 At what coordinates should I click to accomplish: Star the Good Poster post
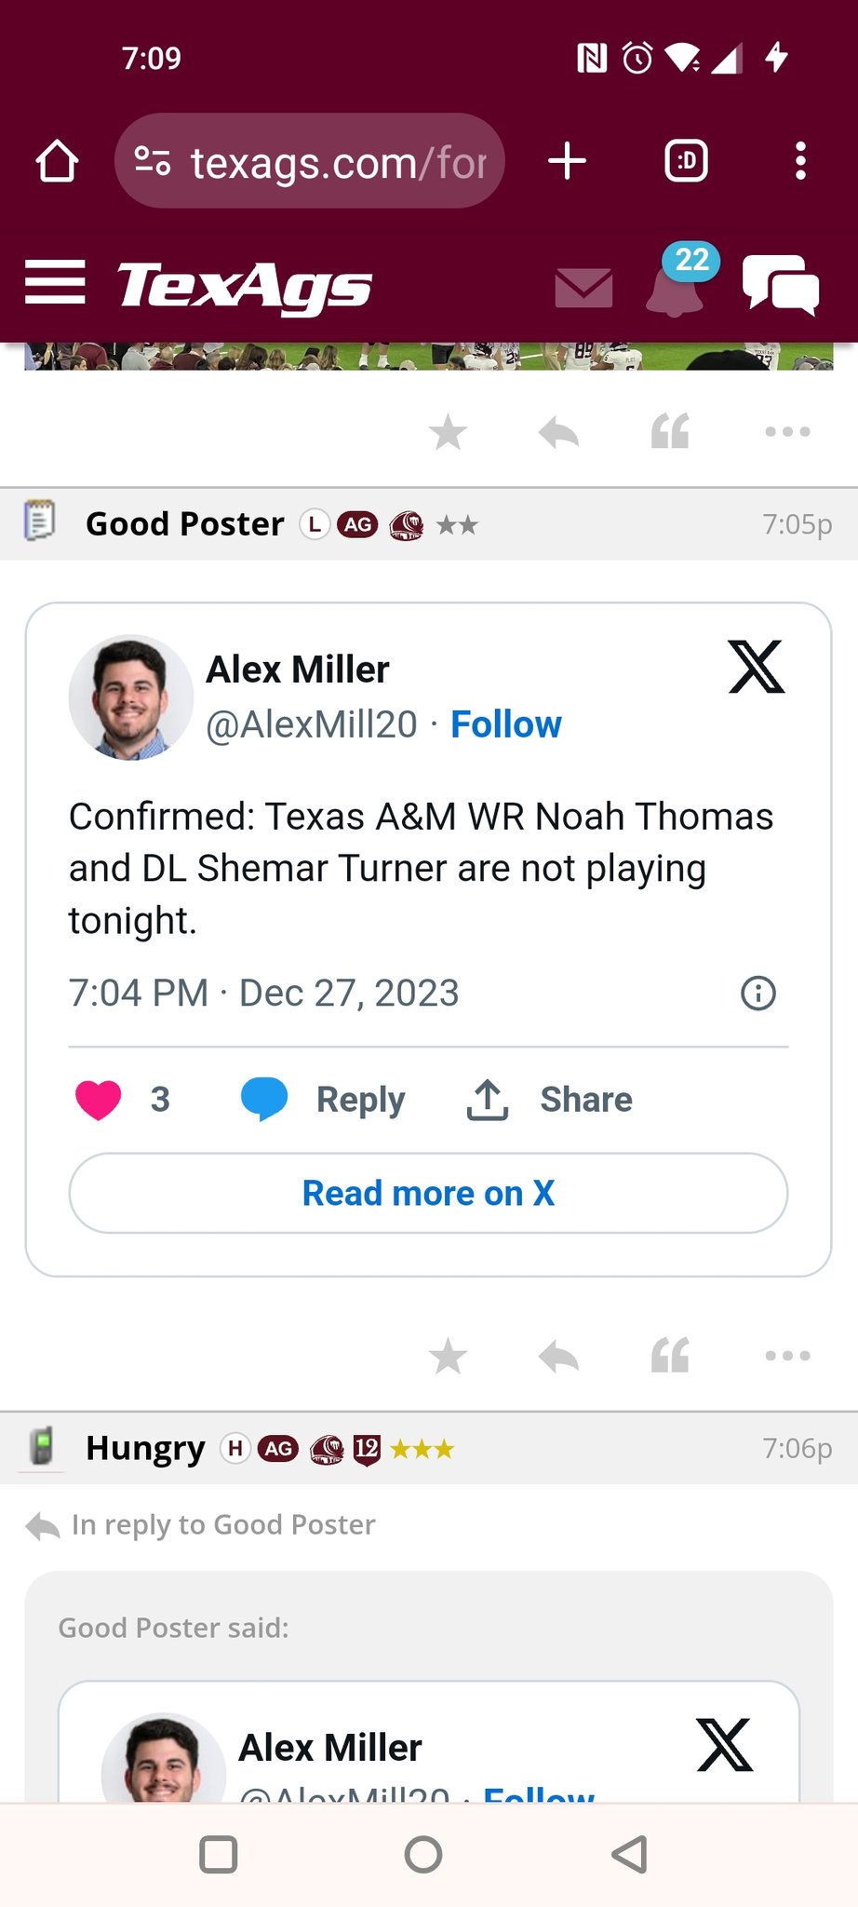pyautogui.click(x=448, y=1356)
